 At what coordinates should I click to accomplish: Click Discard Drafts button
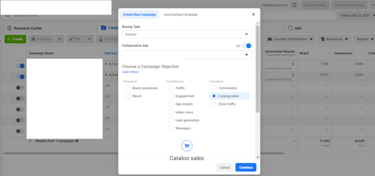click(315, 5)
